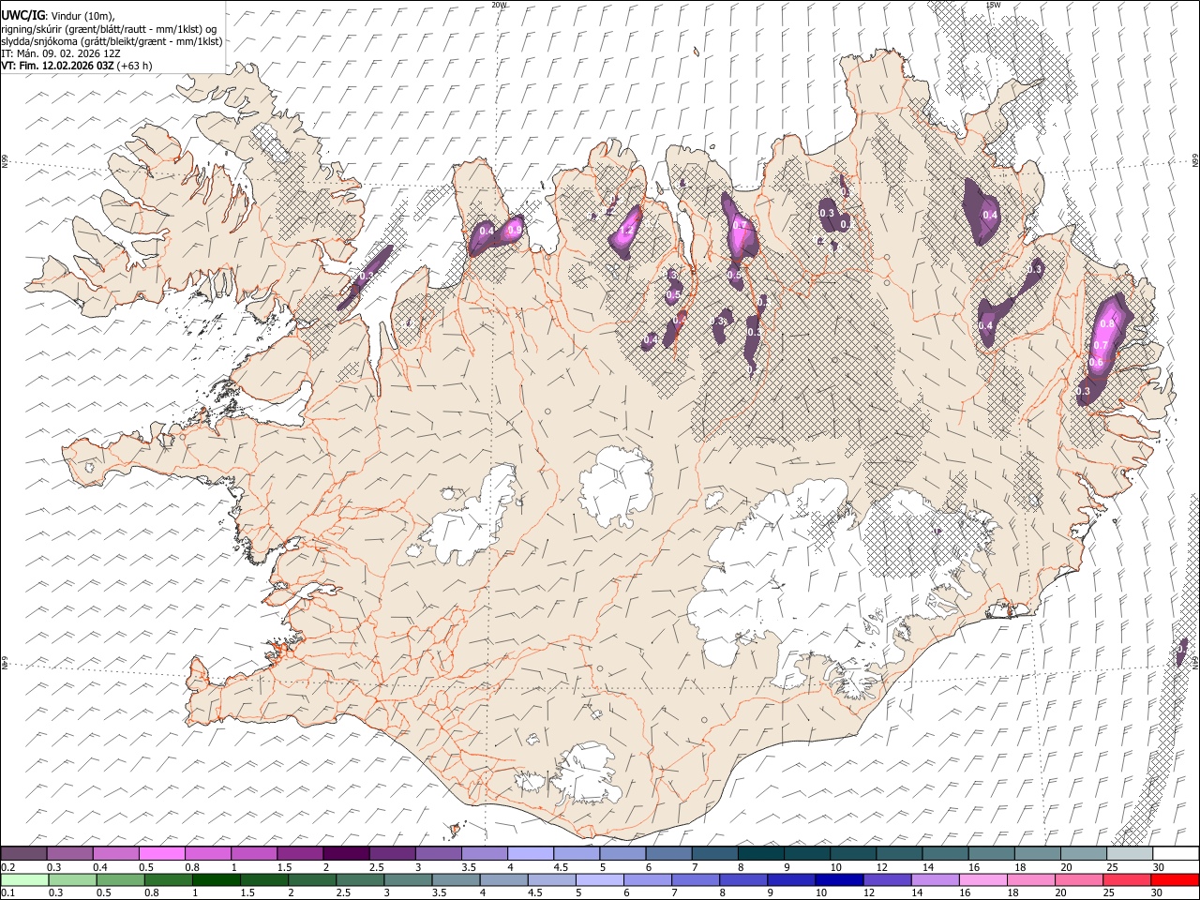Pick top legend swatch between 0.3 and 0.4

pyautogui.click(x=69, y=853)
